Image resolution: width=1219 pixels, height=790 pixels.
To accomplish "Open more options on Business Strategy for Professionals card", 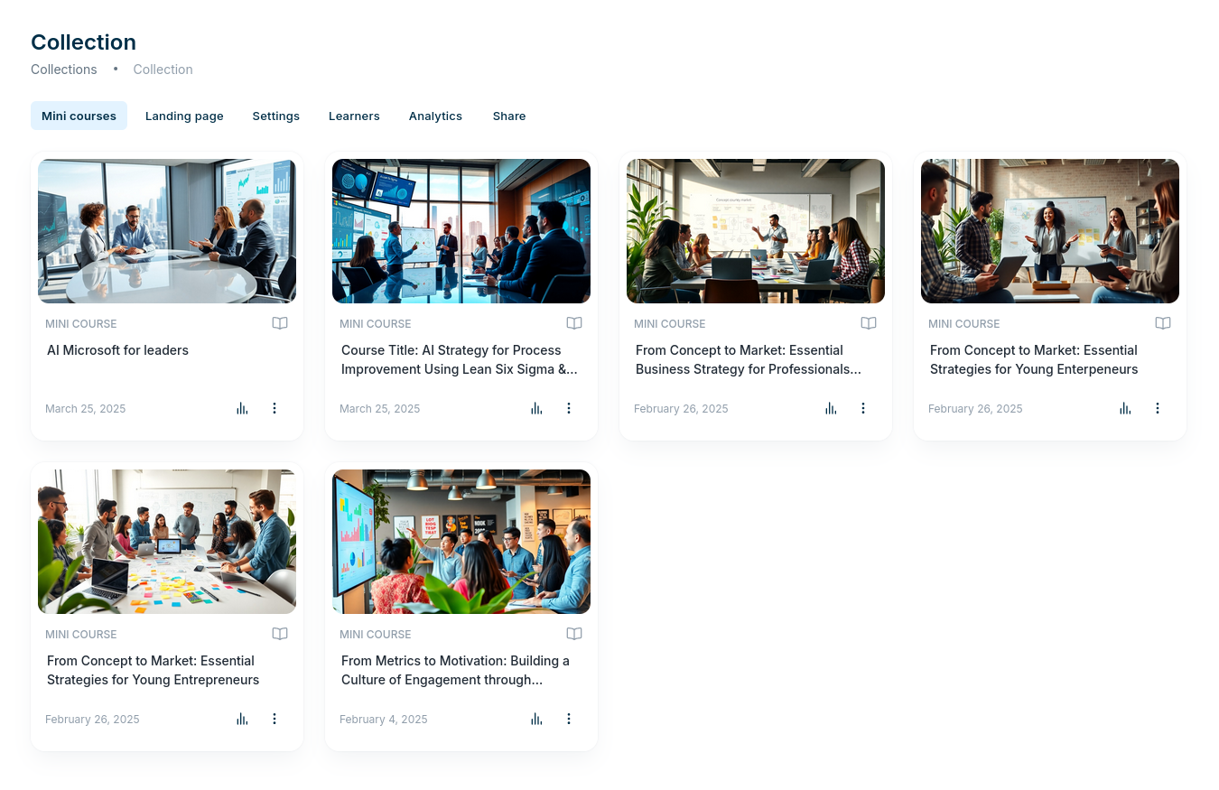I will 863,408.
